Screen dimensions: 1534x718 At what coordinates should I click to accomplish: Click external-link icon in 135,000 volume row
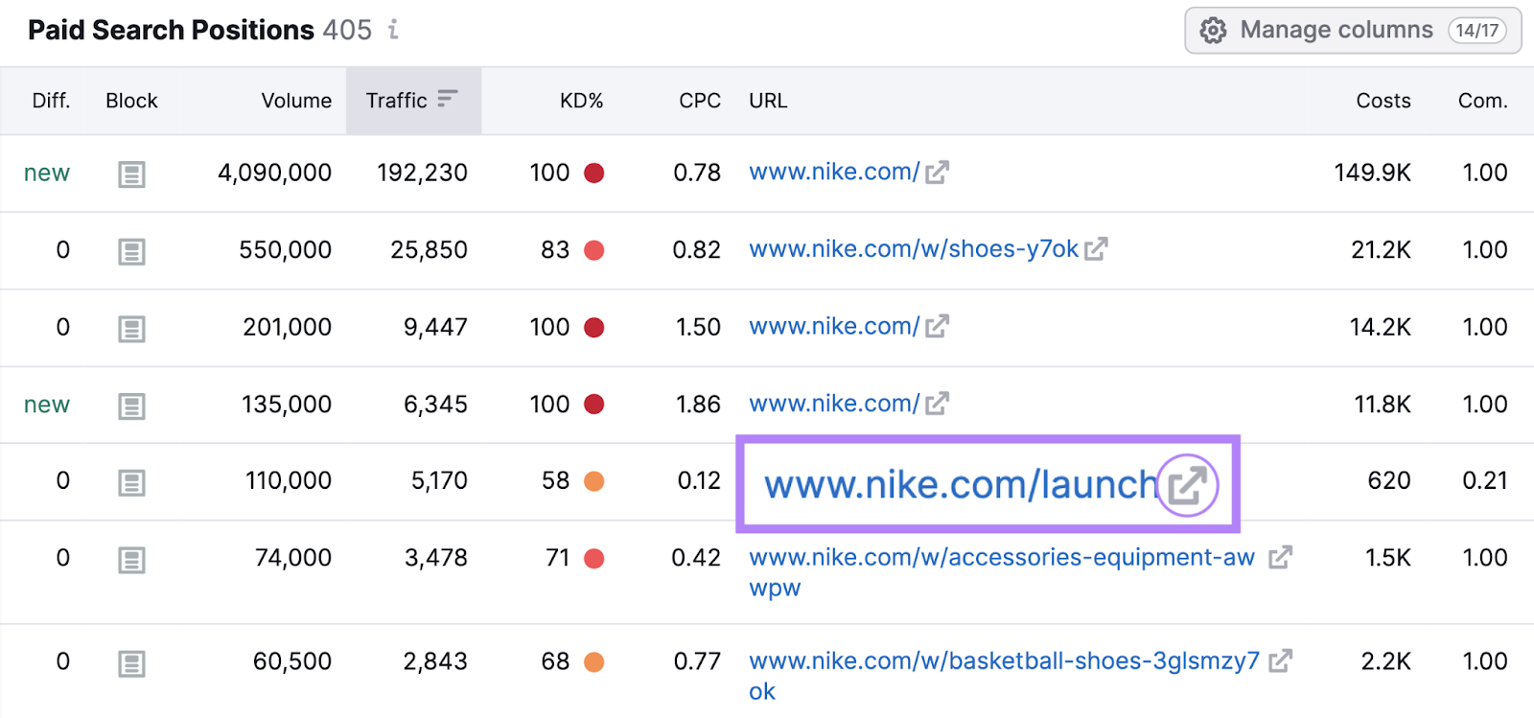[937, 404]
